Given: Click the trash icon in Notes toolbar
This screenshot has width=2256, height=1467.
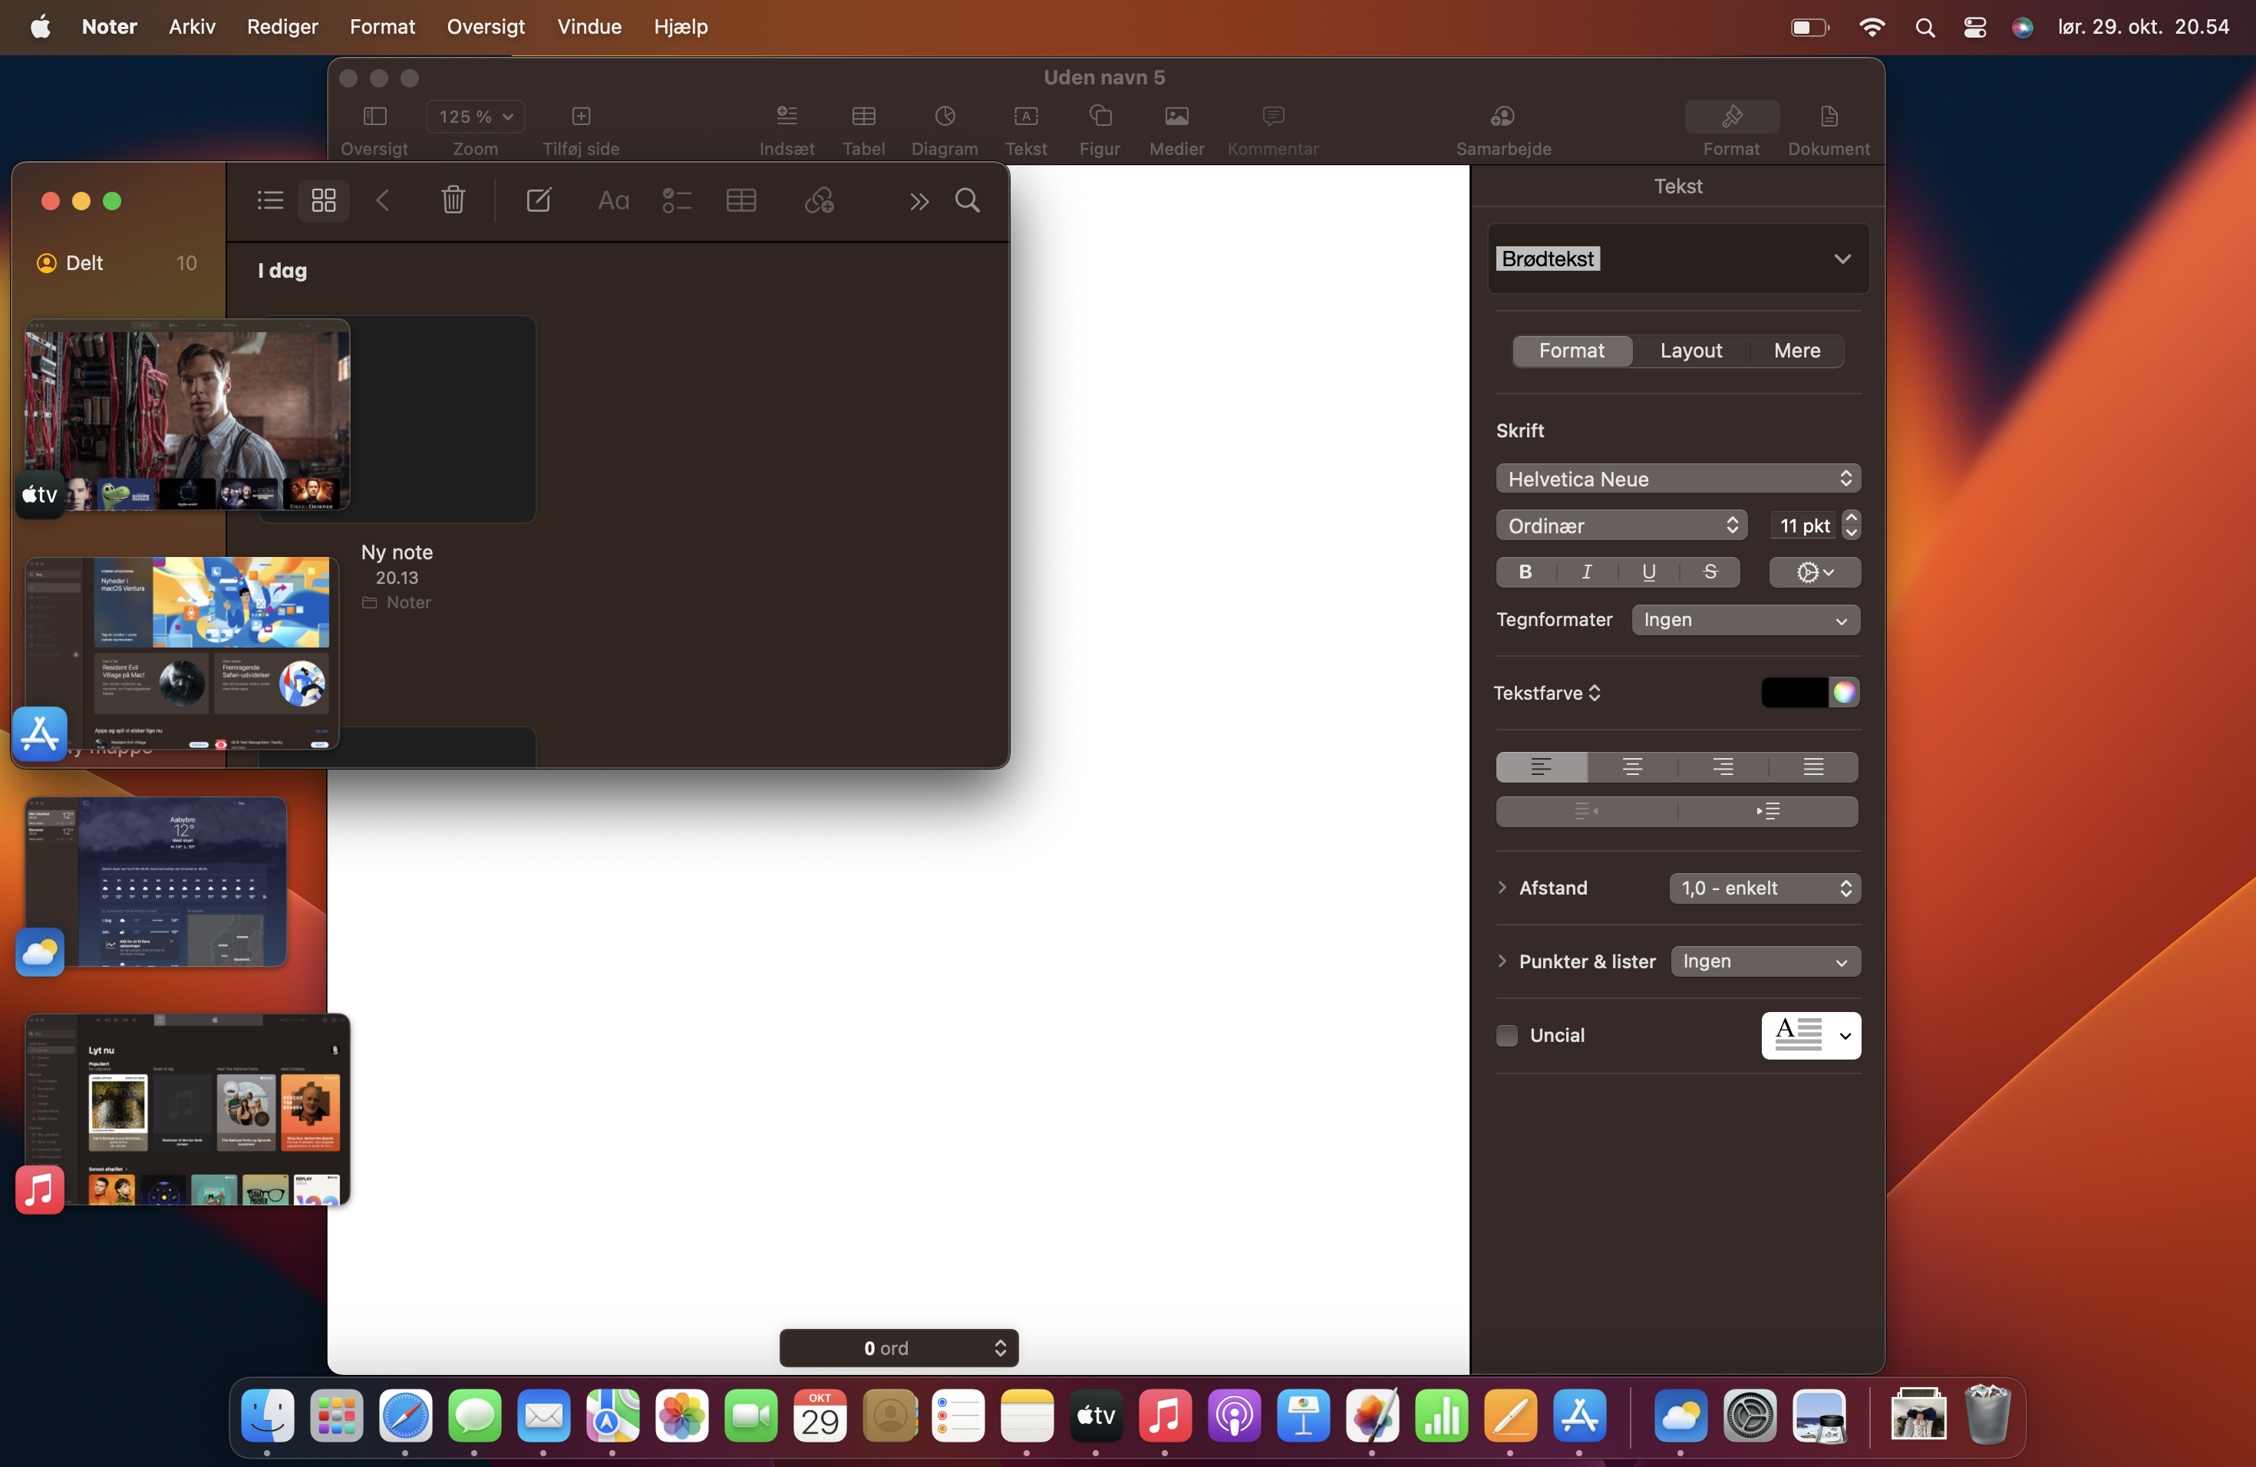Looking at the screenshot, I should pyautogui.click(x=453, y=200).
